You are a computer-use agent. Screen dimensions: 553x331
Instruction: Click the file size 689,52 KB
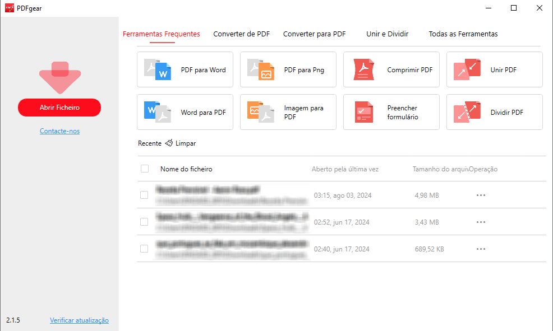coord(429,249)
